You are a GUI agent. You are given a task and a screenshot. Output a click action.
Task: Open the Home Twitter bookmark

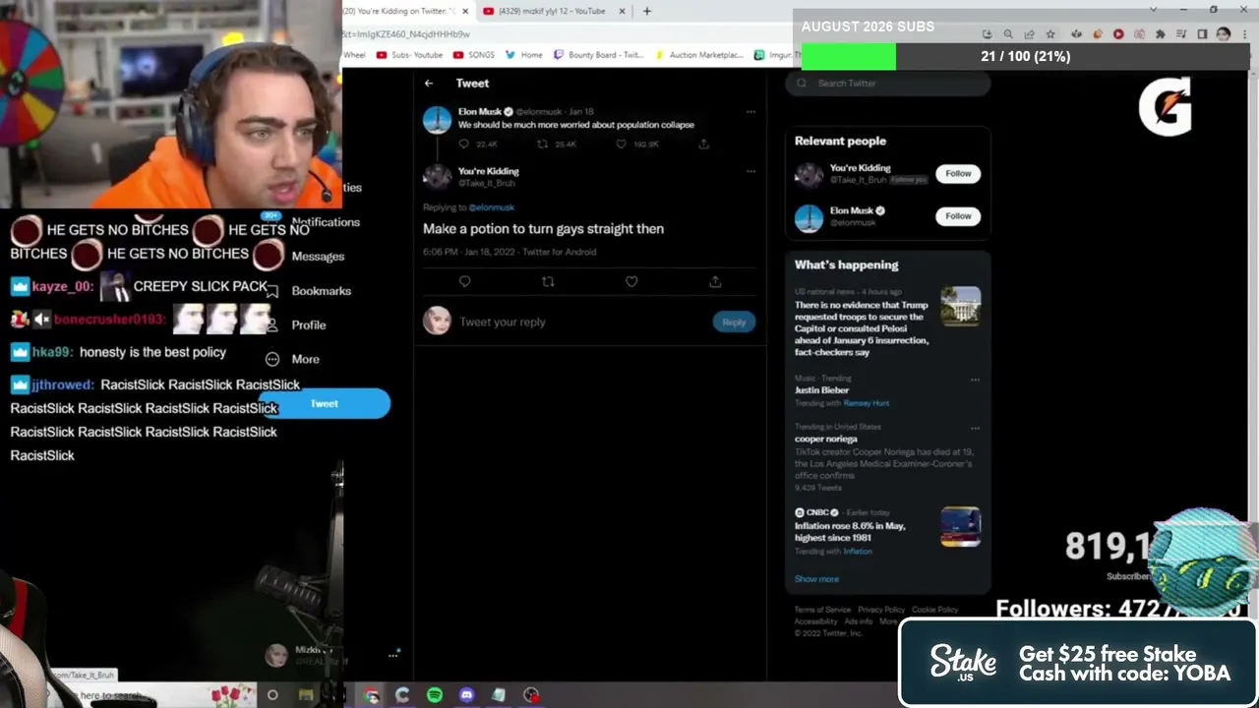click(x=523, y=55)
